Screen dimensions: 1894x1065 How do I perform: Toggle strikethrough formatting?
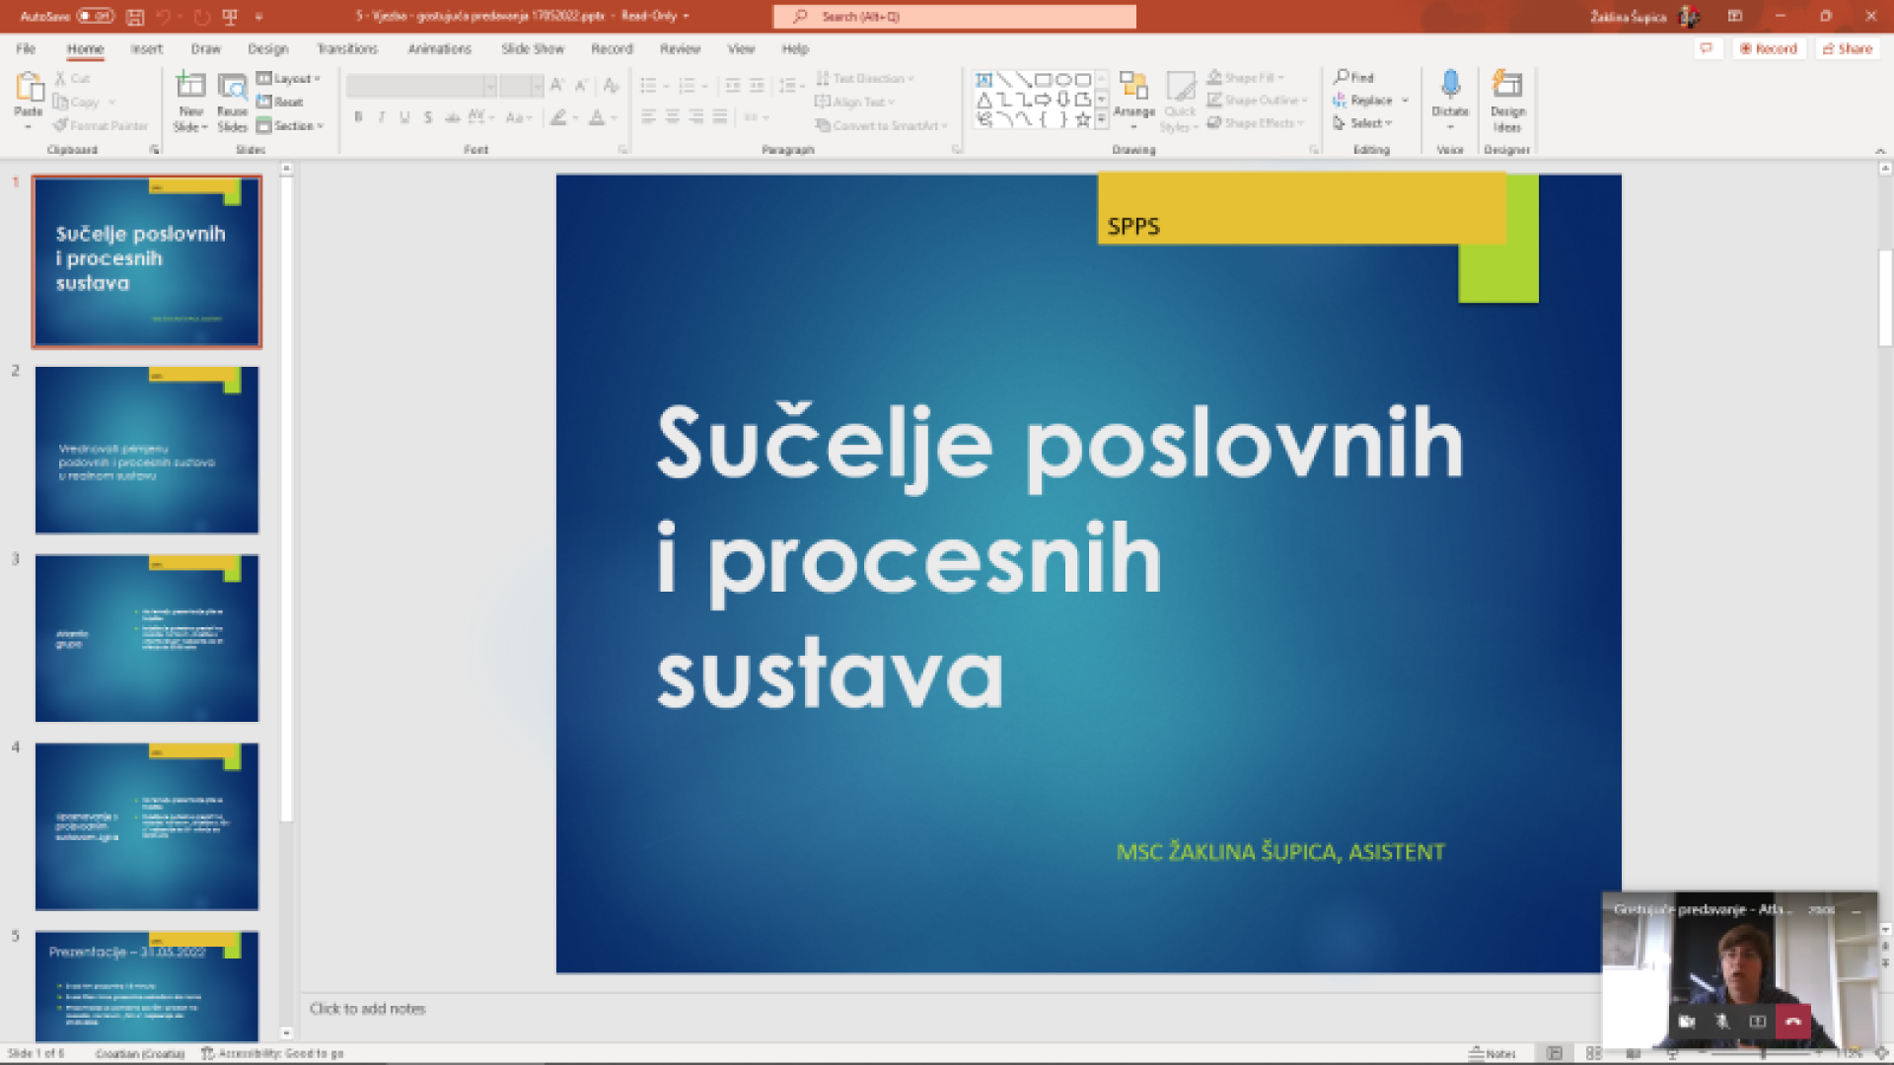click(x=427, y=117)
